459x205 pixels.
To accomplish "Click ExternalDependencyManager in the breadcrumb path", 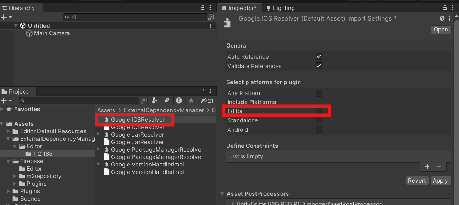I will (164, 110).
